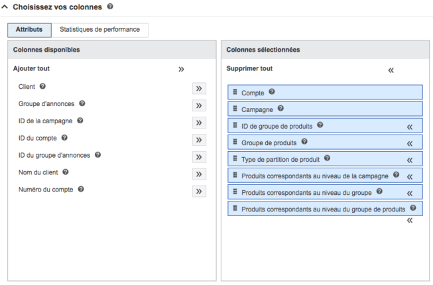Viewport: 433px width, 285px height.
Task: Add the Client column using its arrow button
Action: (x=198, y=88)
